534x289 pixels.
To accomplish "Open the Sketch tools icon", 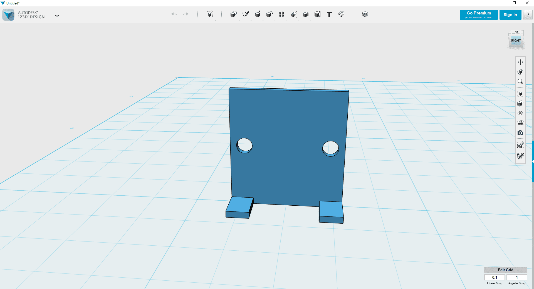I will click(246, 14).
